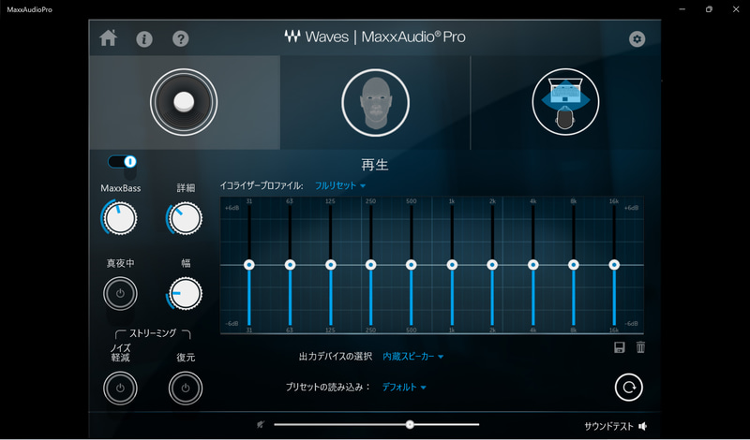Toggle the MaxxAudio on/off switch
This screenshot has height=440, width=750.
[x=123, y=161]
